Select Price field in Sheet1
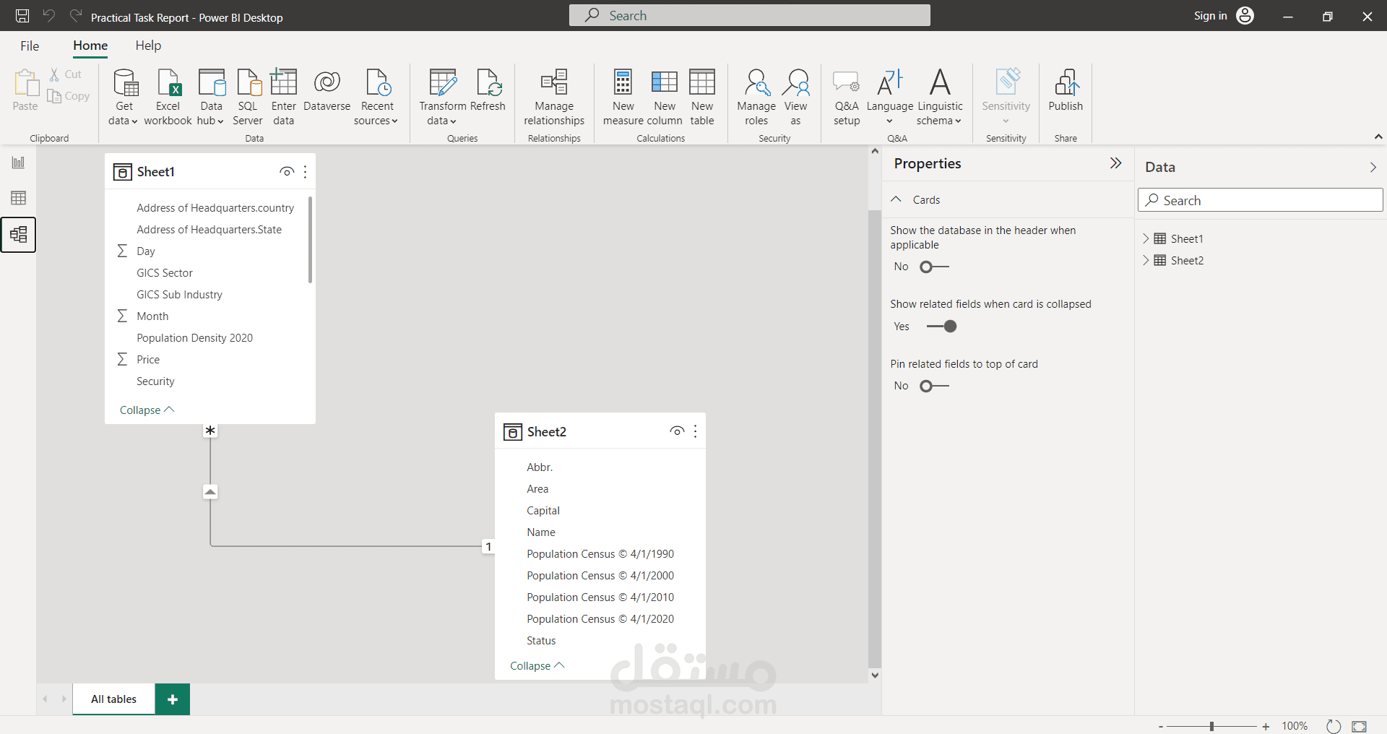The height and width of the screenshot is (734, 1387). (x=148, y=360)
